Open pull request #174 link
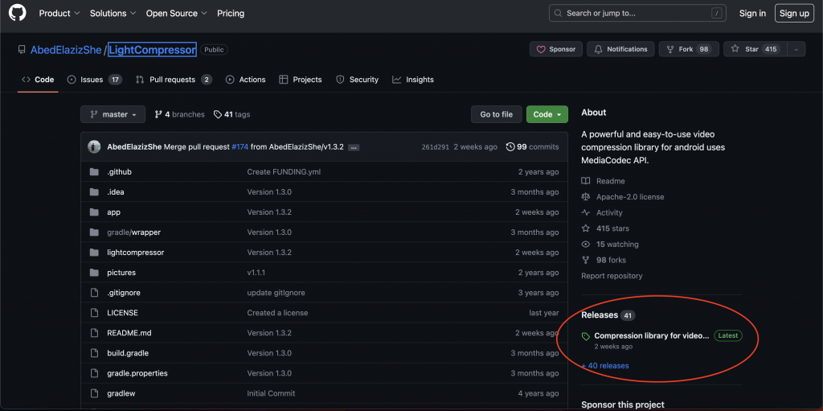The width and height of the screenshot is (823, 411). tap(240, 147)
